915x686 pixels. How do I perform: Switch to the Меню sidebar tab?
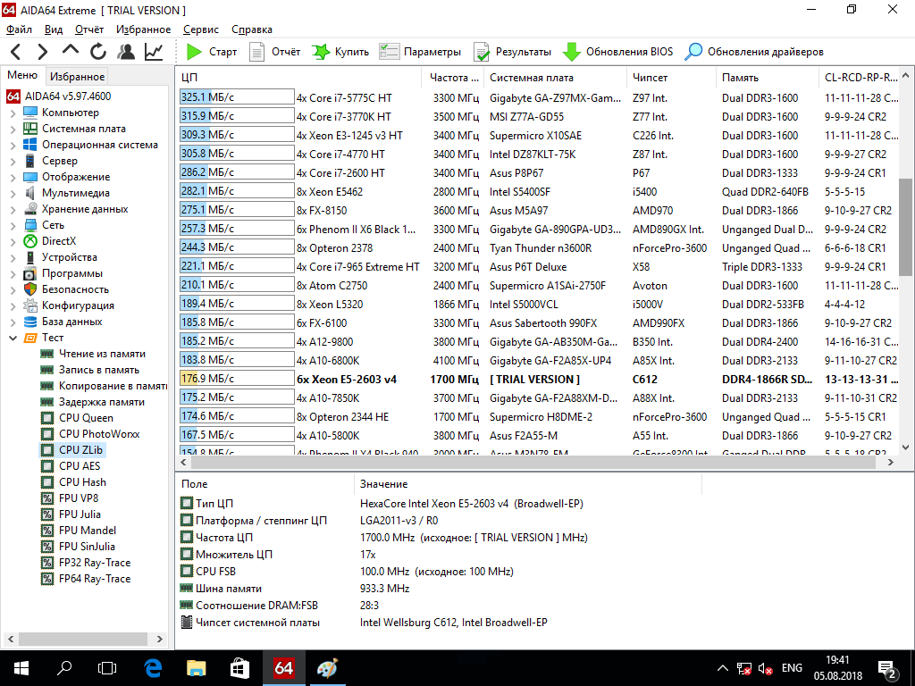[22, 75]
